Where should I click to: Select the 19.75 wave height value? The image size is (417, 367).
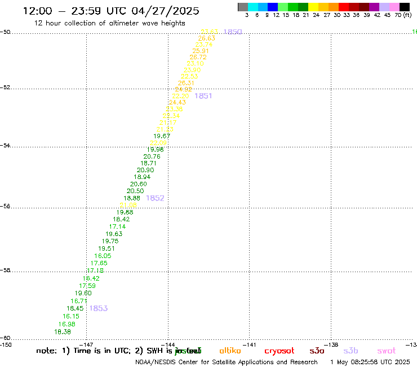(x=110, y=241)
